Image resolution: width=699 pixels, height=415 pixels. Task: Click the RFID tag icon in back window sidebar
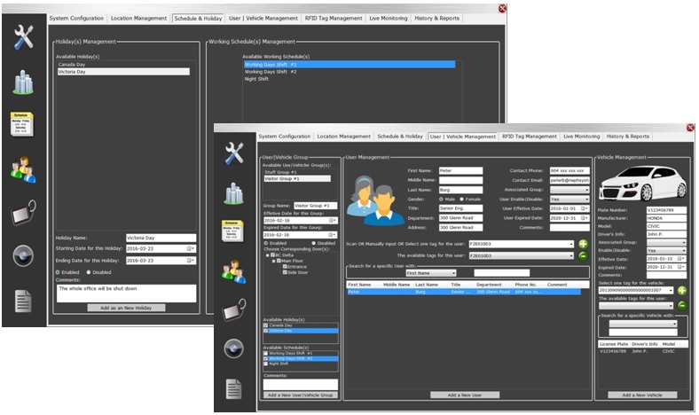coord(22,213)
